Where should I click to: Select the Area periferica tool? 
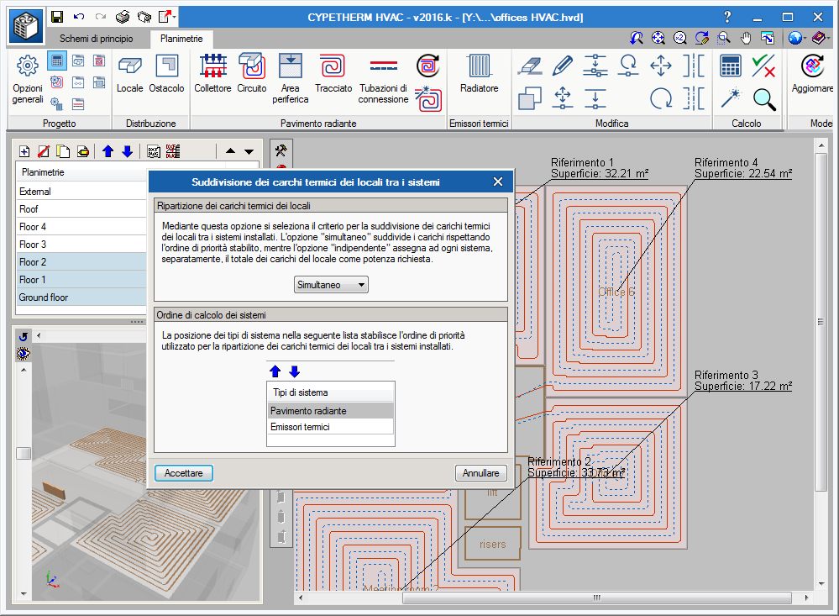click(290, 79)
